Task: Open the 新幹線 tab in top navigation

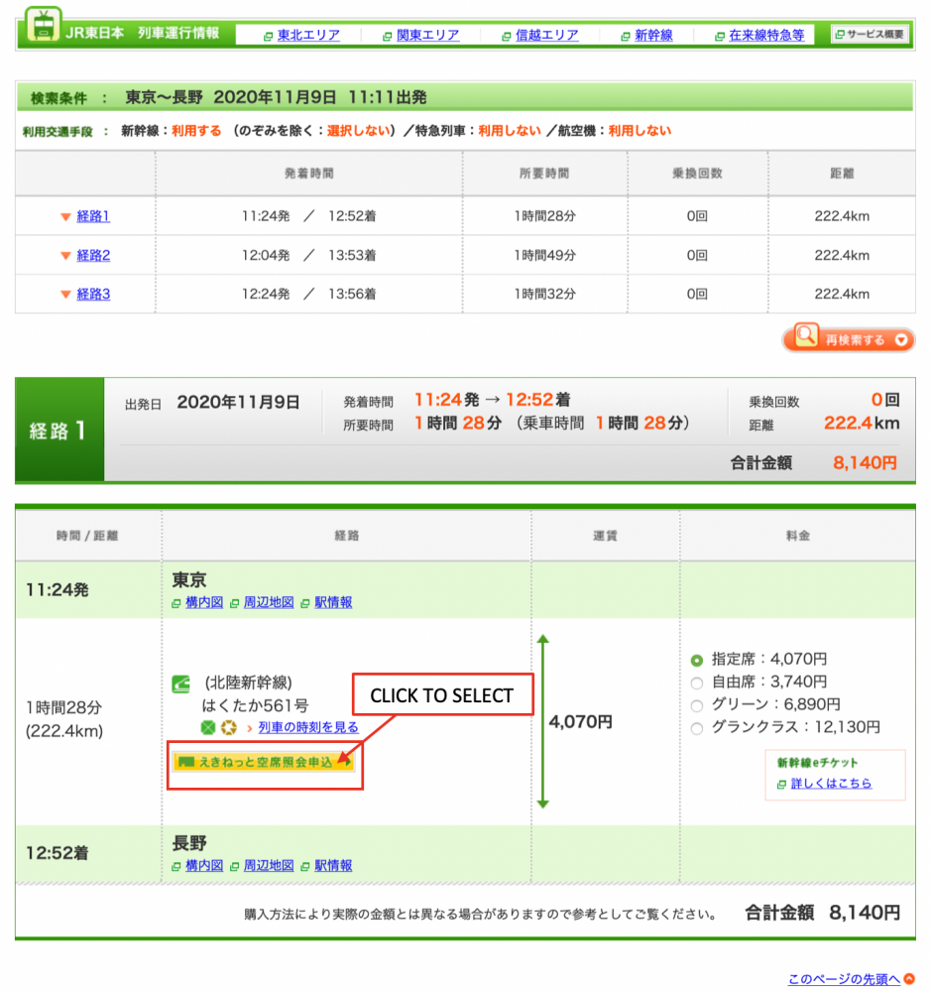Action: pos(653,36)
